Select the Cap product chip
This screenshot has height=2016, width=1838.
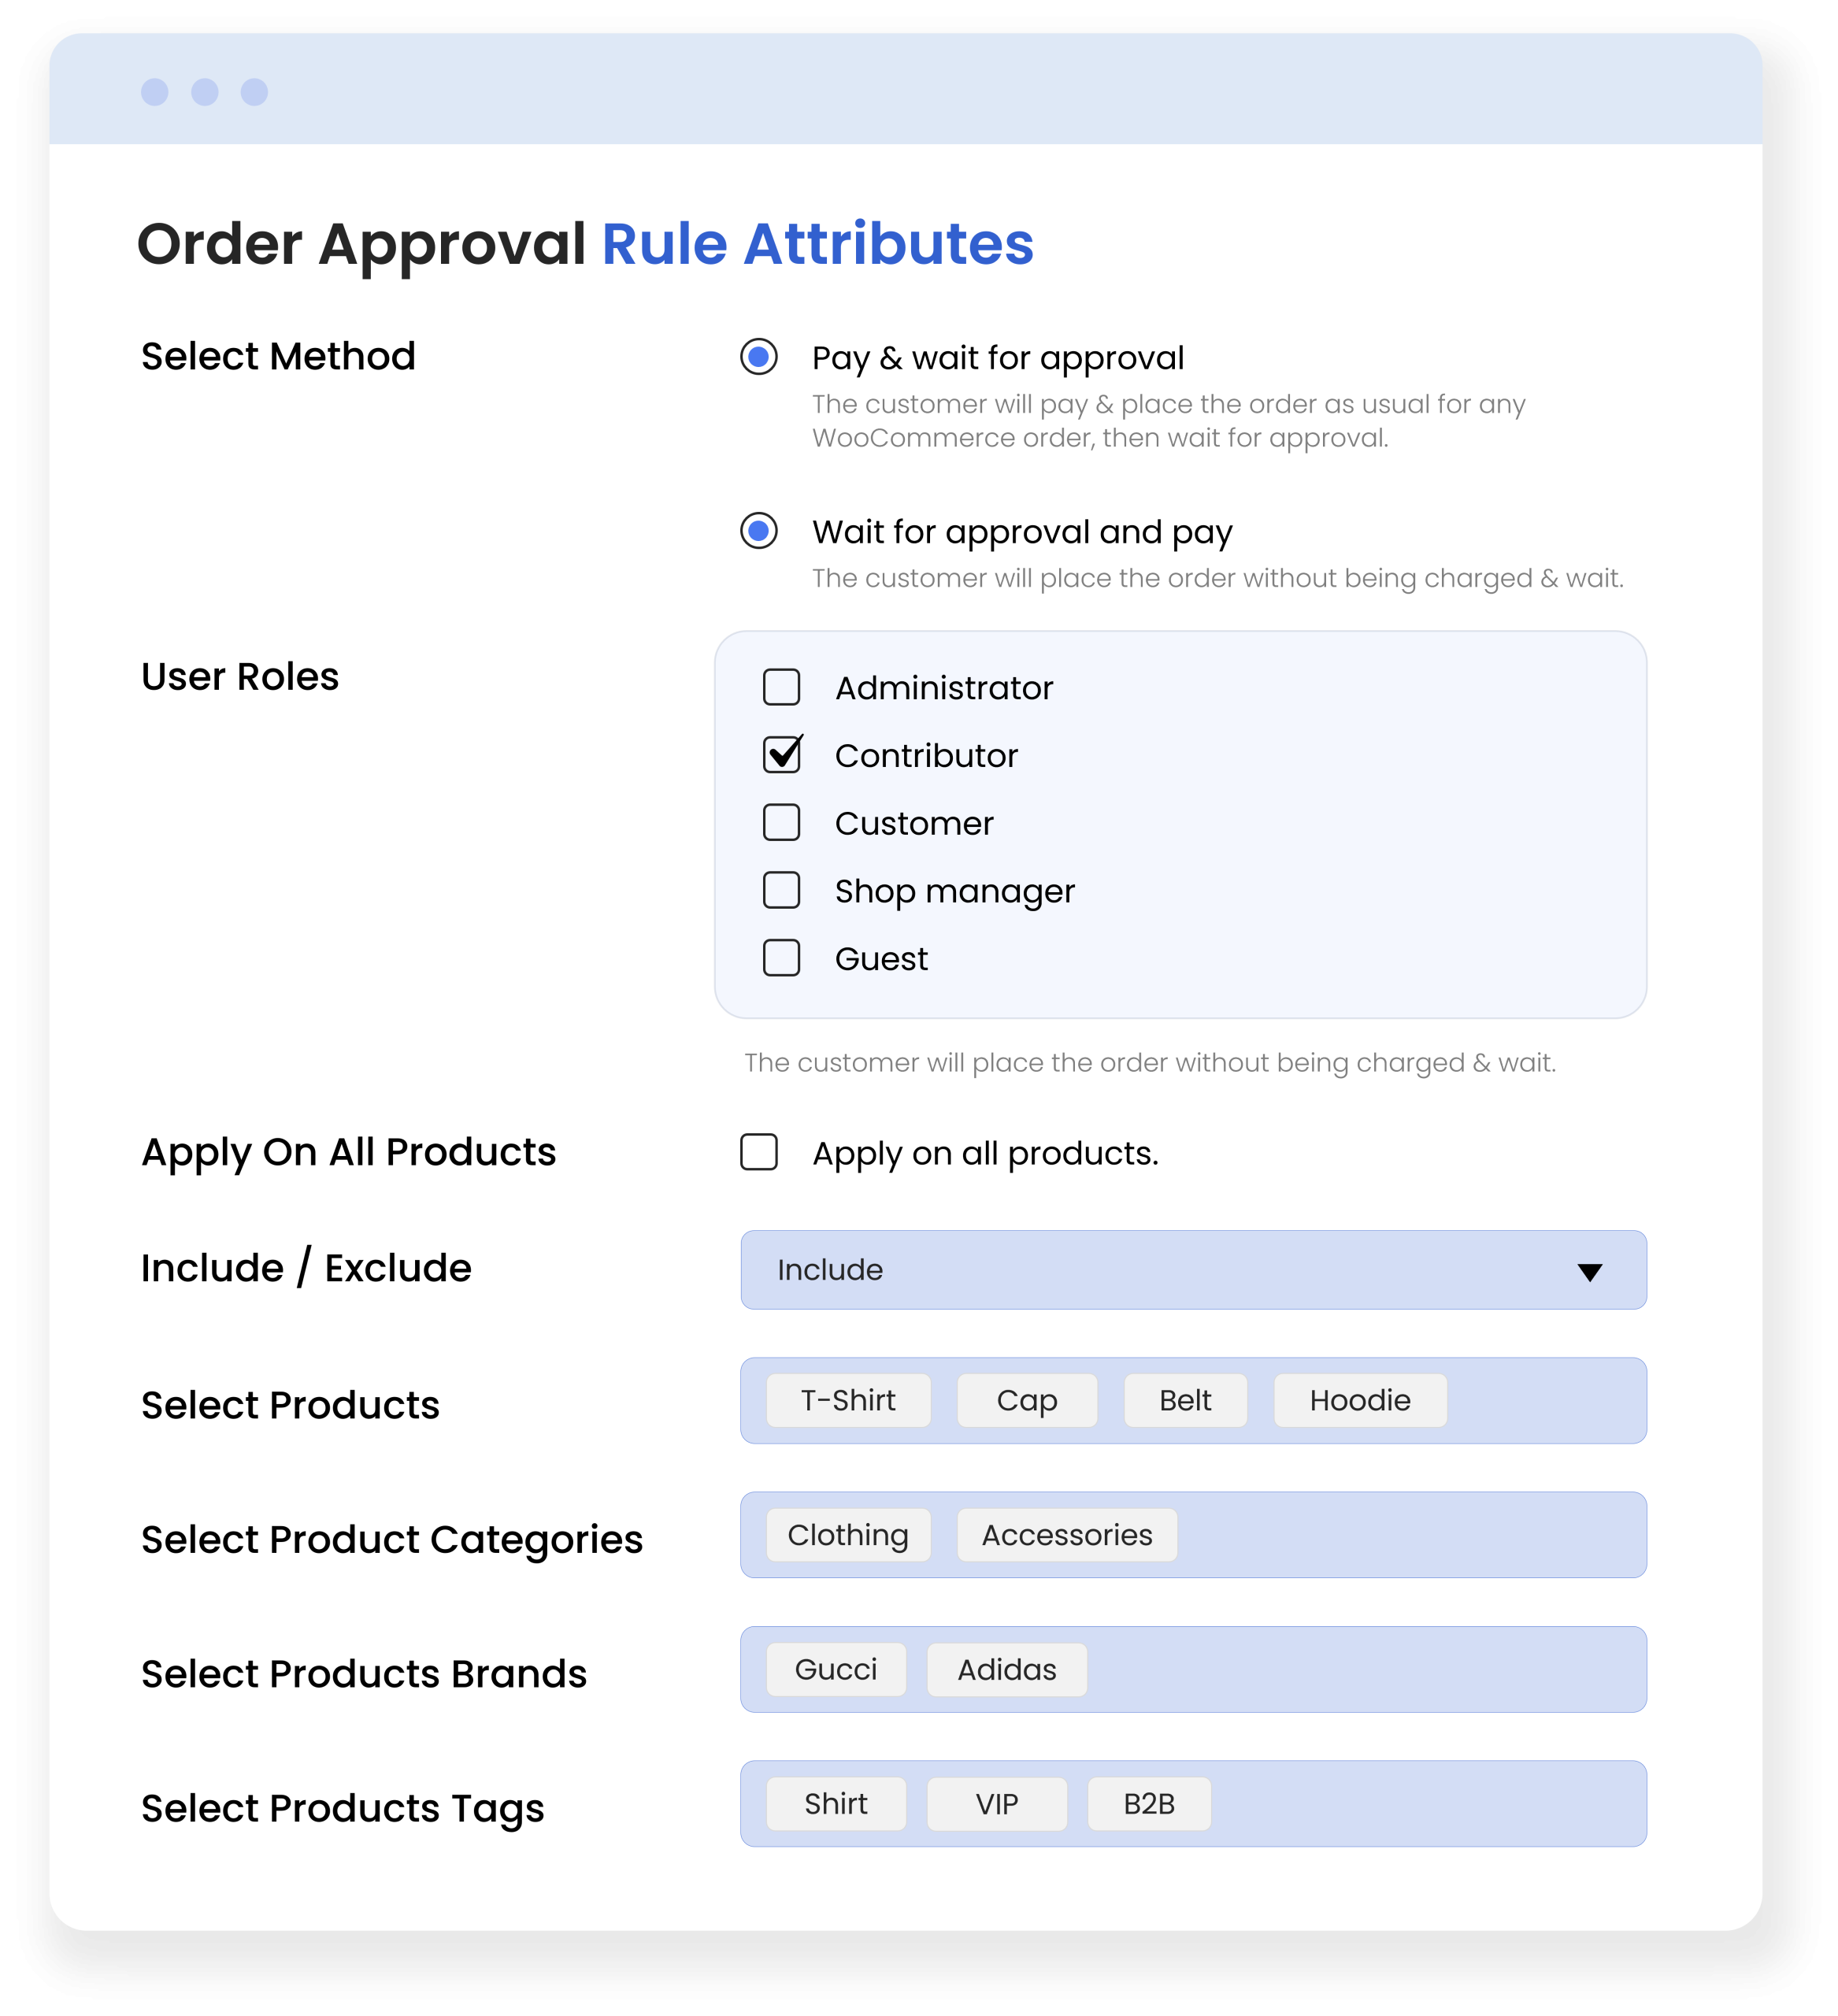pyautogui.click(x=1026, y=1400)
